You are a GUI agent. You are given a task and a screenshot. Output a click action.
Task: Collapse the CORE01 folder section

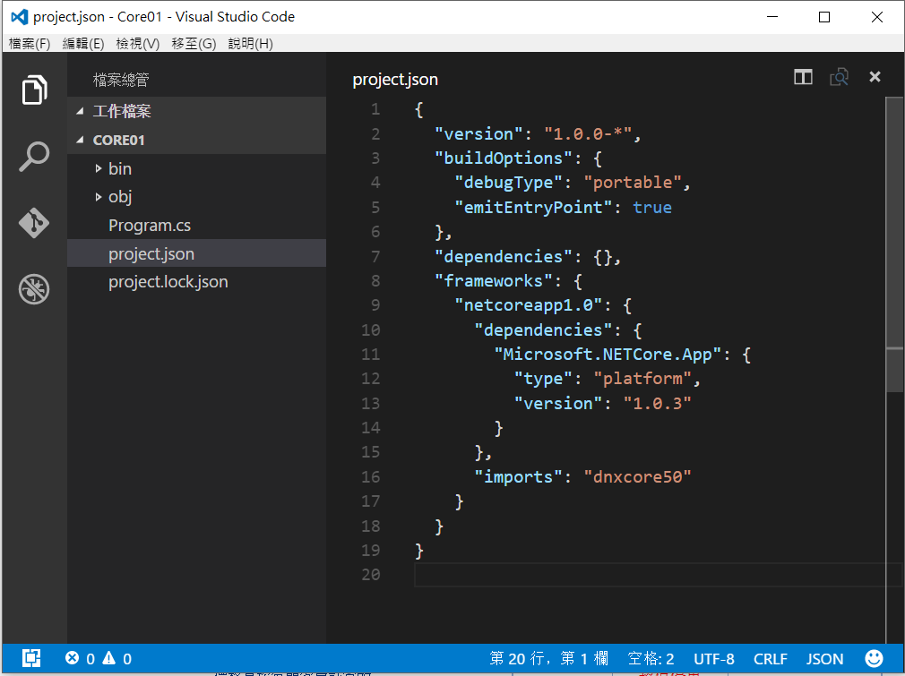point(81,140)
